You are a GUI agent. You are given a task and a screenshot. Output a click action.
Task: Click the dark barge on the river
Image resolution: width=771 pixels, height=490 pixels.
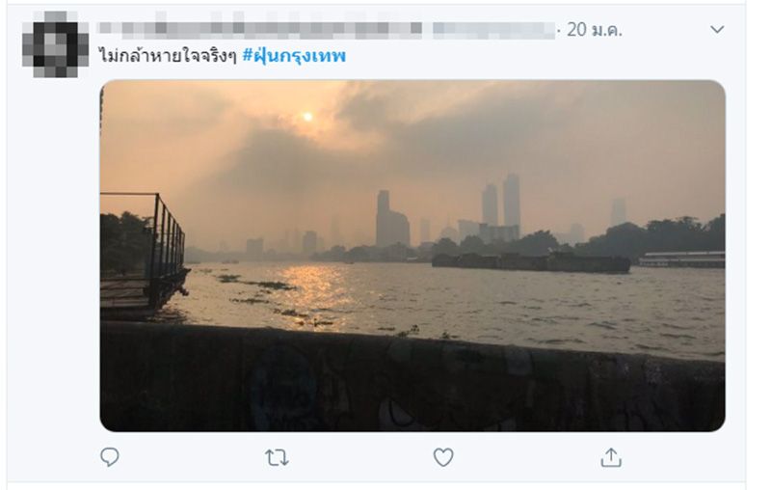(x=531, y=262)
